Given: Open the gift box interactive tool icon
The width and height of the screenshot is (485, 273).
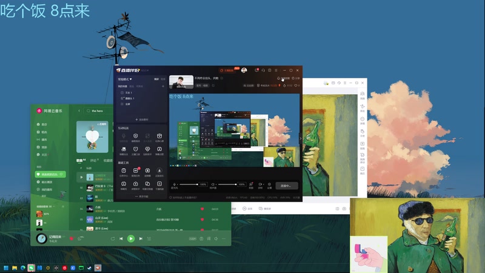Looking at the screenshot, I should [x=159, y=136].
